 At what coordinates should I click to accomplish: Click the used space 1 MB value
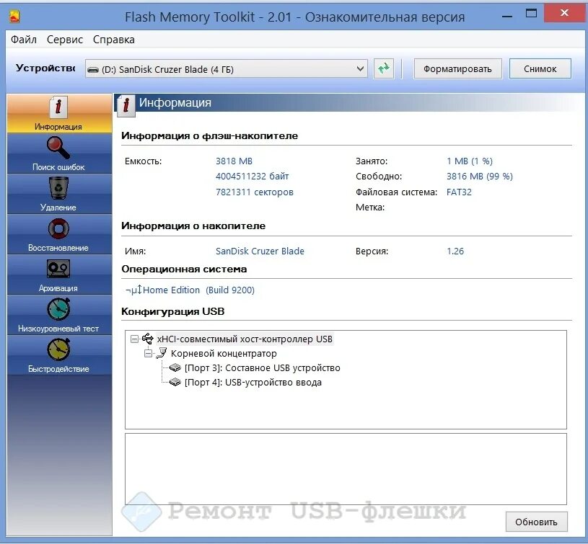(x=470, y=161)
